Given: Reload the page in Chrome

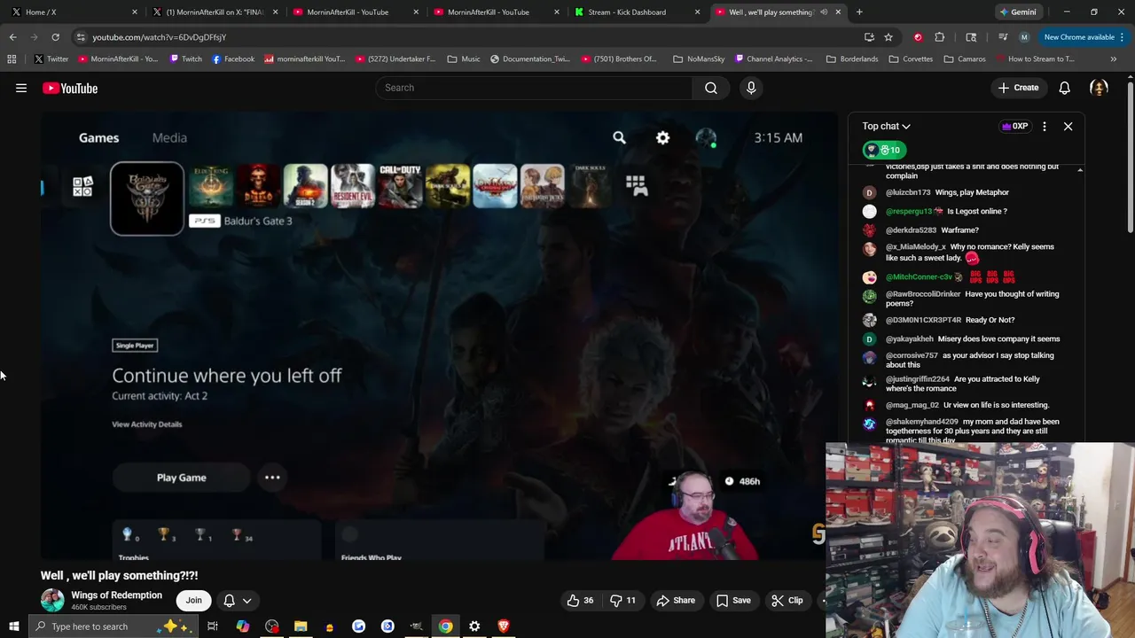Looking at the screenshot, I should 55,37.
